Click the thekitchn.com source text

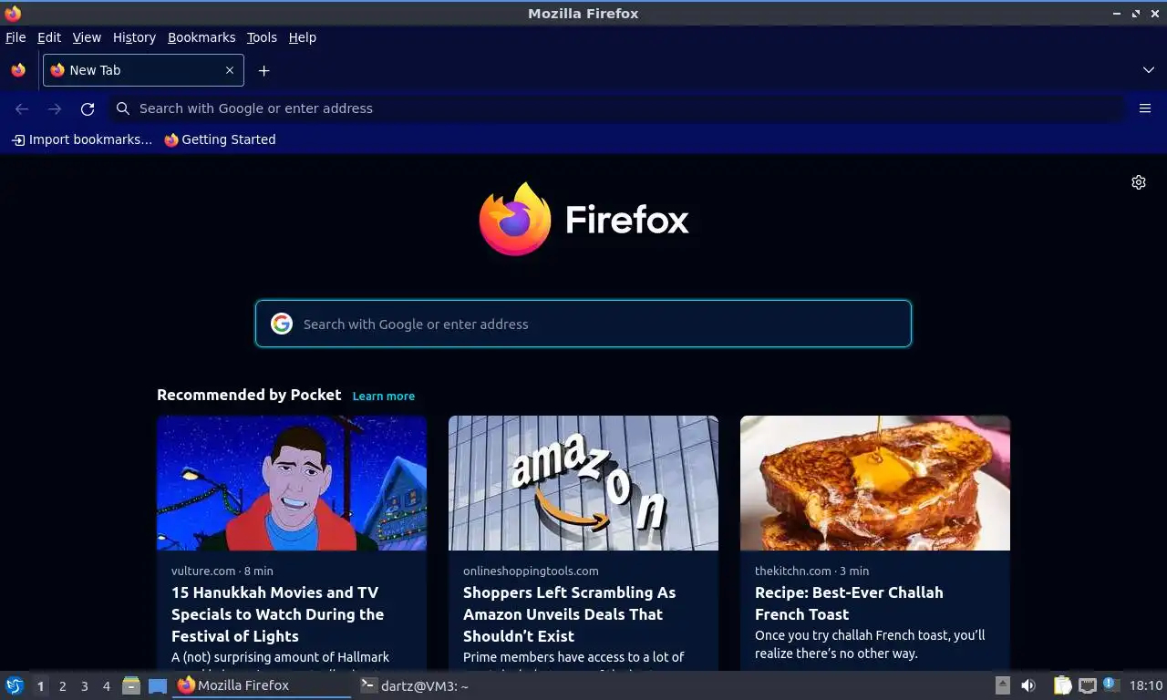click(793, 571)
